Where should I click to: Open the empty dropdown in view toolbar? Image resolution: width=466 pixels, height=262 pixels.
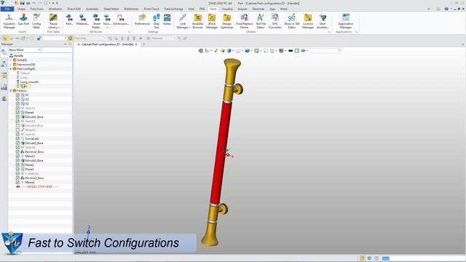pos(339,51)
